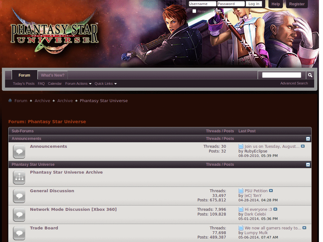Click the Forum breadcrumb link

click(21, 101)
